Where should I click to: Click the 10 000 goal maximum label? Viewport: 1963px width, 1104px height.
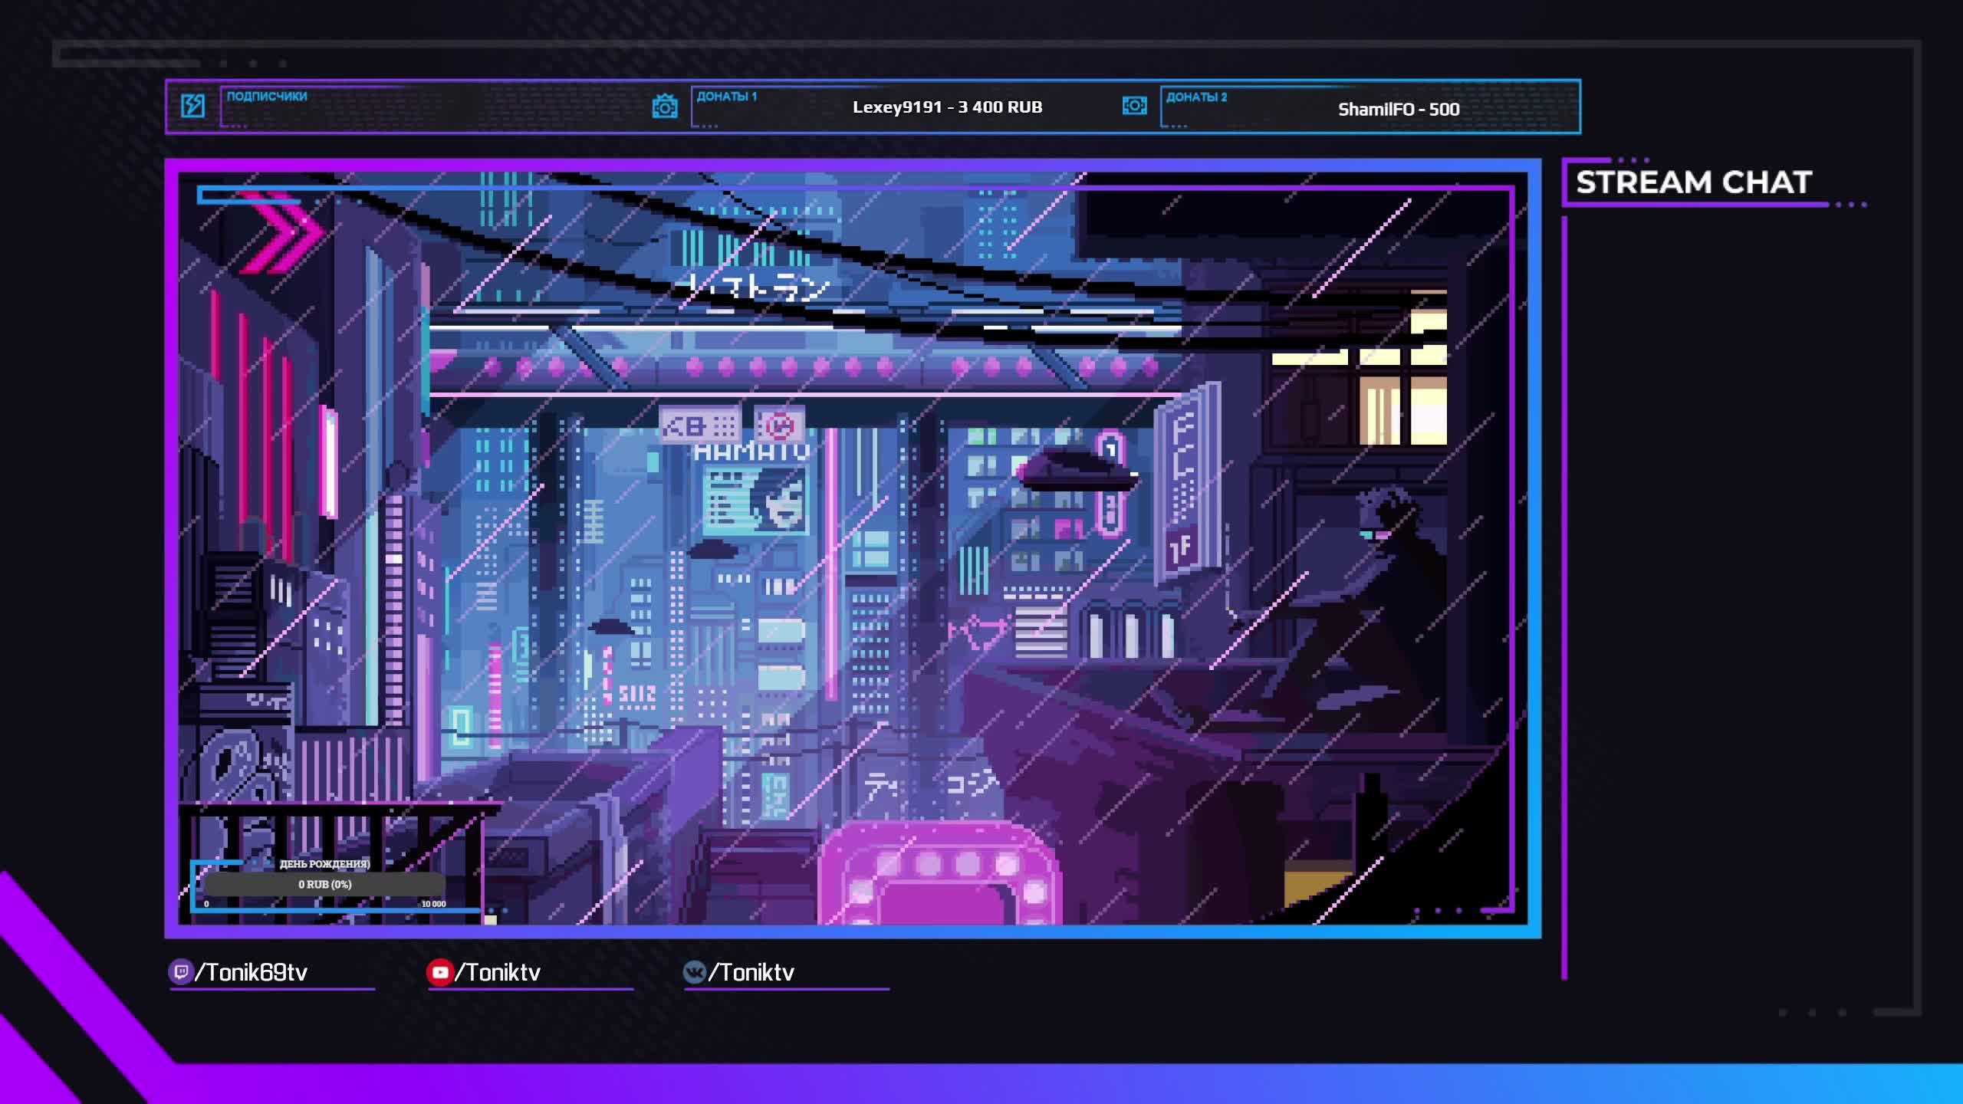[x=433, y=904]
